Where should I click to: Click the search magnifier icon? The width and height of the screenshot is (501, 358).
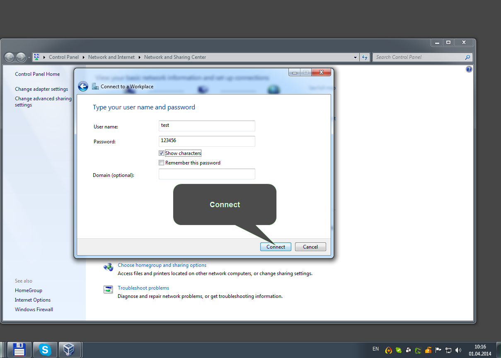[468, 57]
